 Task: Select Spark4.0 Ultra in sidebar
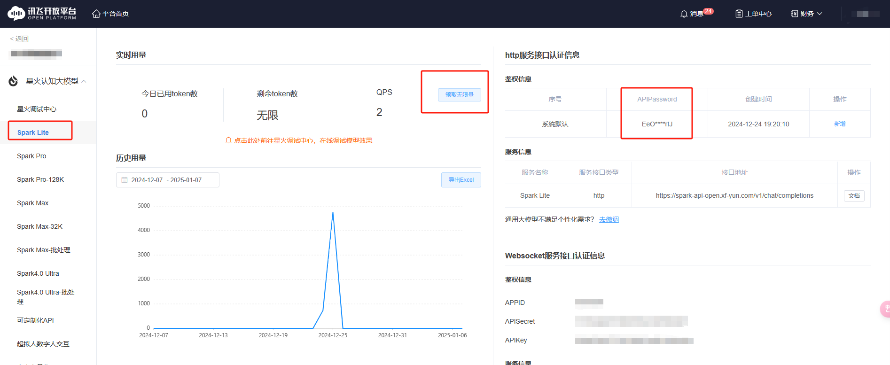pyautogui.click(x=38, y=273)
